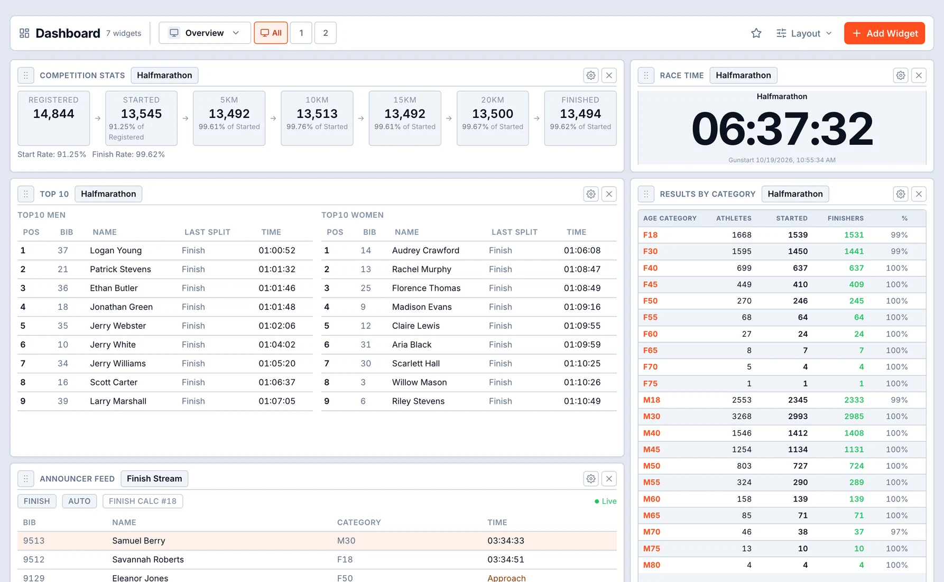Toggle the FINISH filter chip
Screen dimensions: 944x582
[37, 501]
